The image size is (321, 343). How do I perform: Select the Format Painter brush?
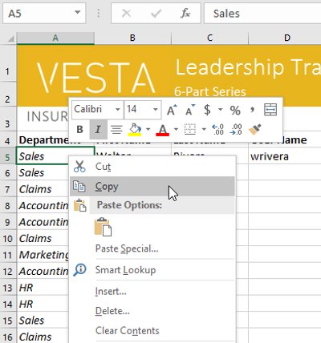[x=254, y=130]
